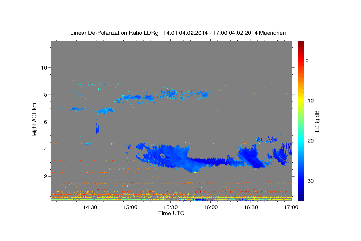Click the colorbar value -10 label
The height and width of the screenshot is (241, 361).
click(310, 101)
